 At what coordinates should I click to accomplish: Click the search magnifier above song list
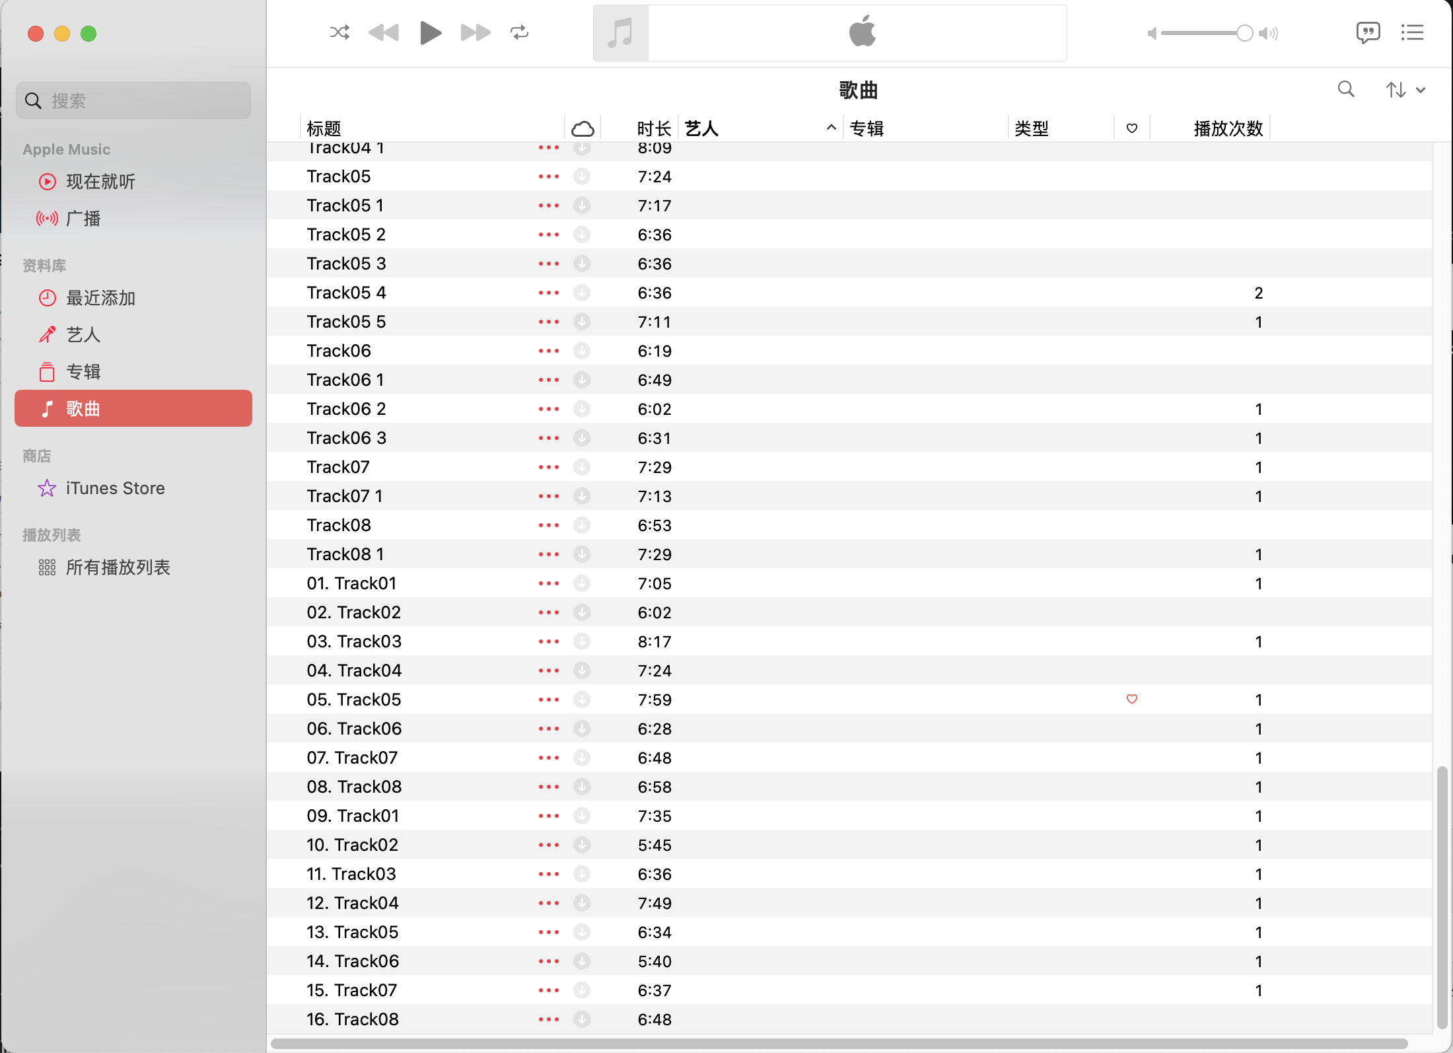click(x=1346, y=89)
